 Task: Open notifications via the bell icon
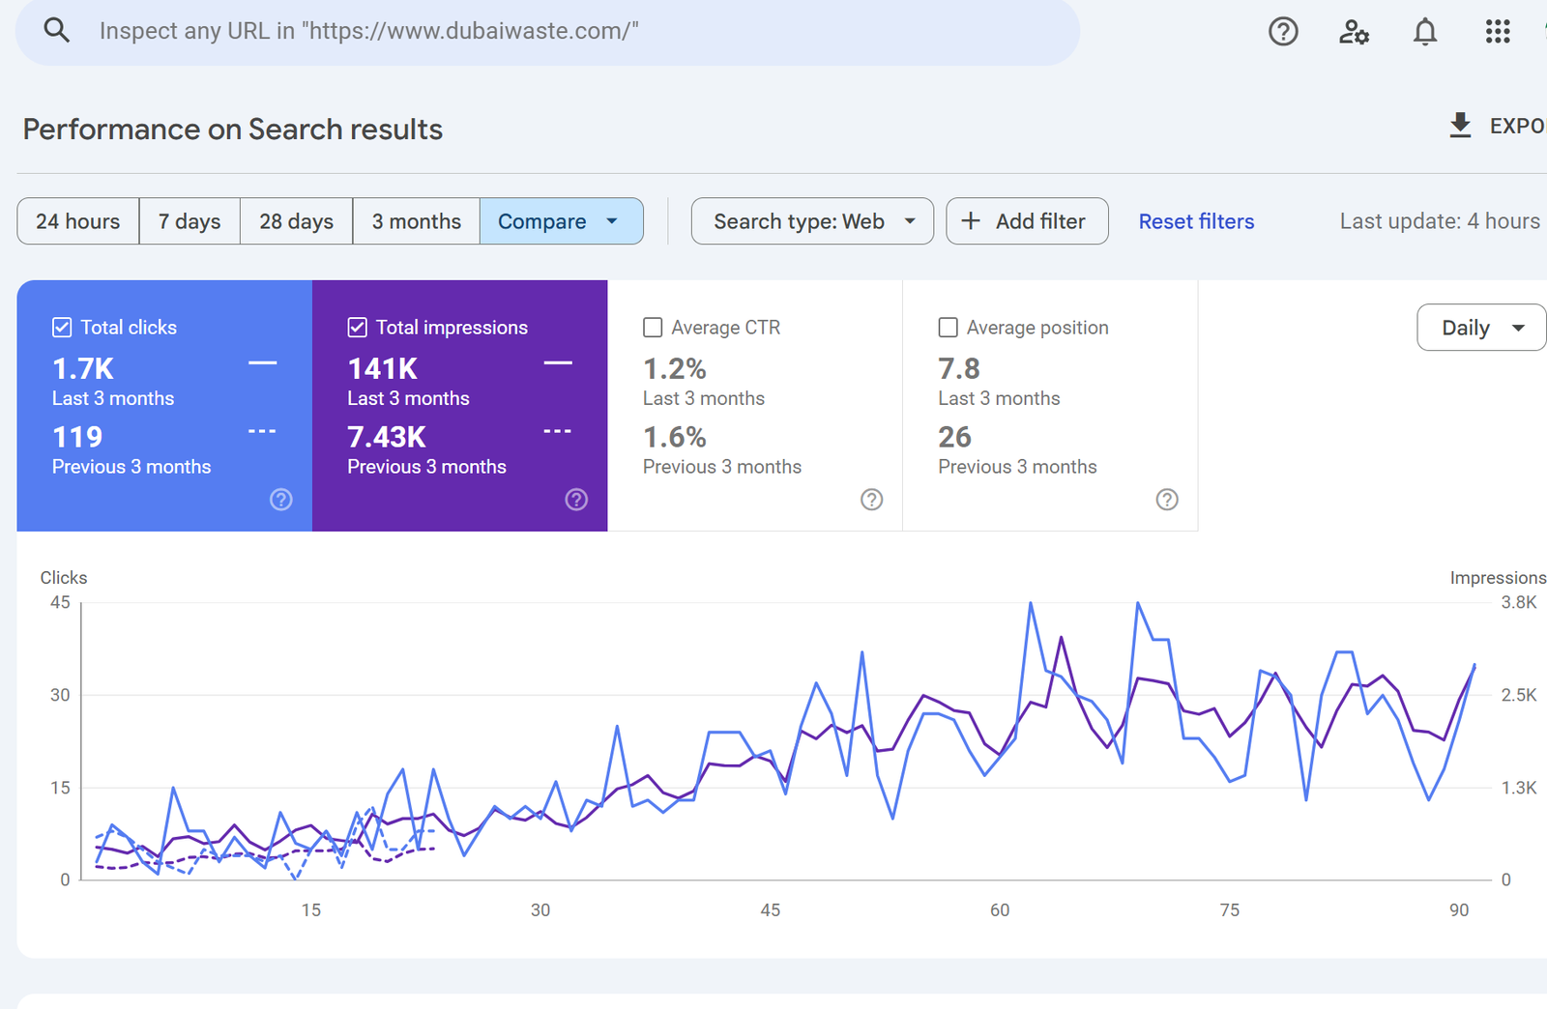1424,31
